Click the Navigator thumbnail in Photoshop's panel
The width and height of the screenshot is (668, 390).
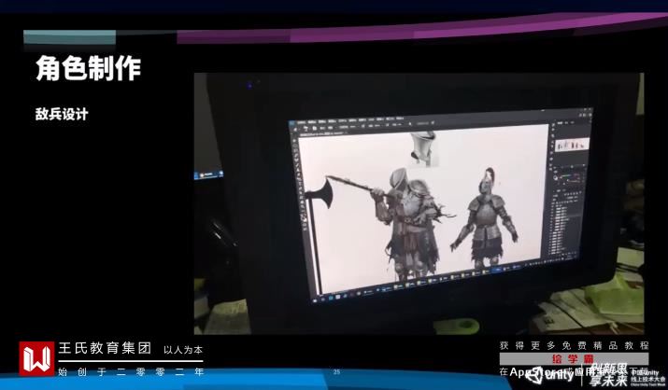click(572, 145)
